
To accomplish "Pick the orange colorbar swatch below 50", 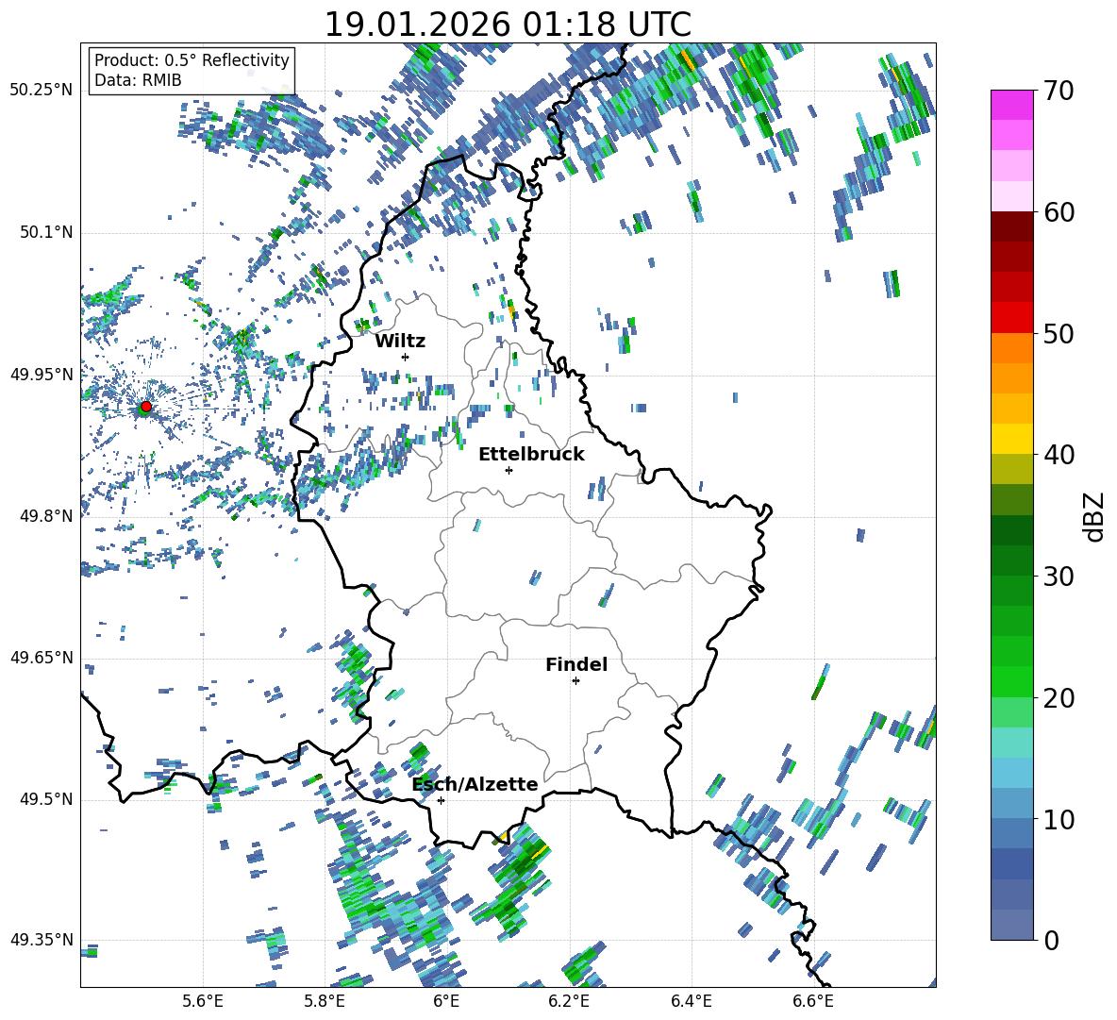I will tap(1012, 347).
